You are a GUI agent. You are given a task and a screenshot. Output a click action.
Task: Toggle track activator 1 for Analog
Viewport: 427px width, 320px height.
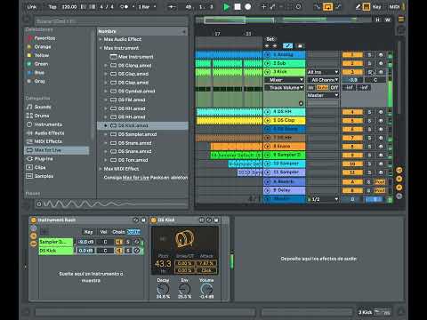point(352,55)
